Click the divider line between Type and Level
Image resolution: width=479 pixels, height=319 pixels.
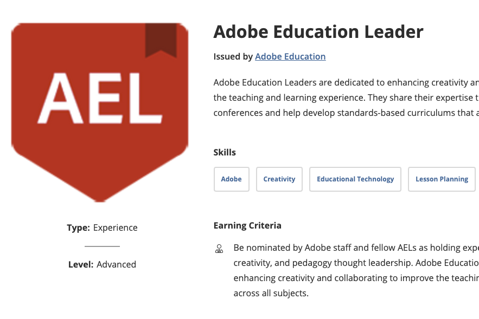(103, 246)
